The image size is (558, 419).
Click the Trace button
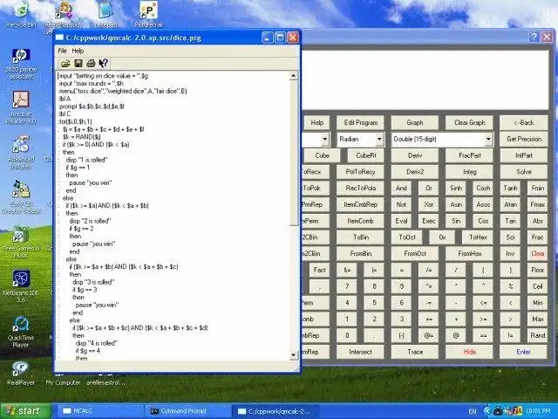(x=415, y=352)
